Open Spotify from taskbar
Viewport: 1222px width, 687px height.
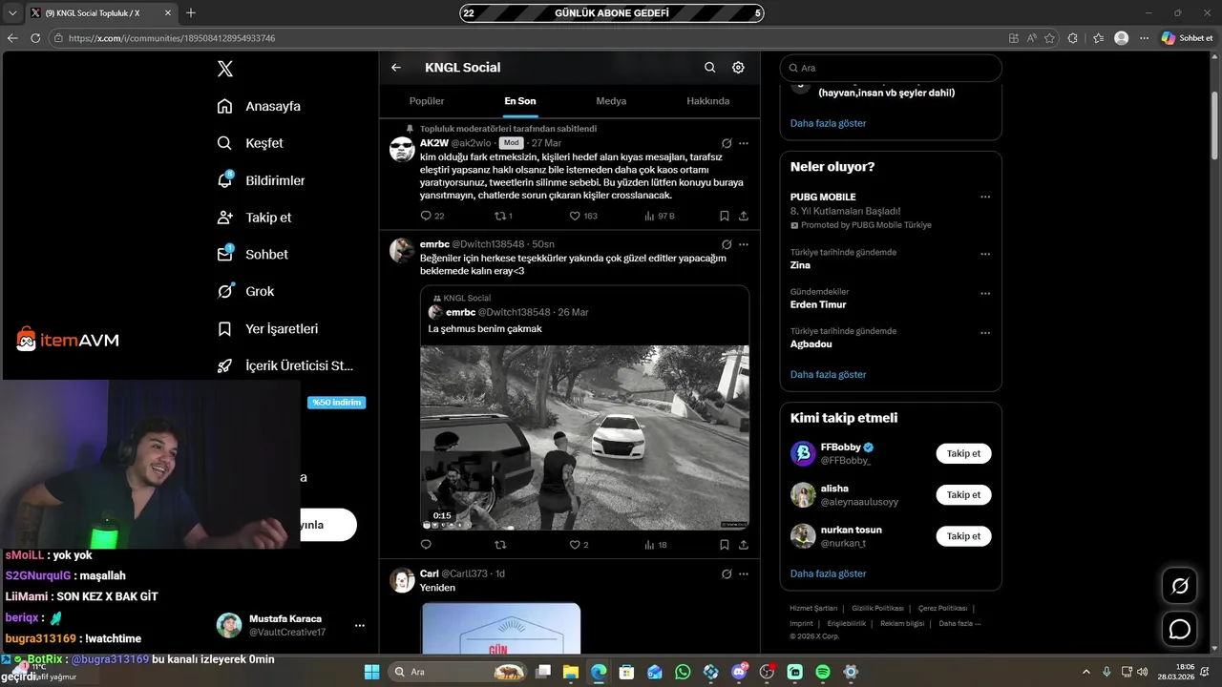823,672
